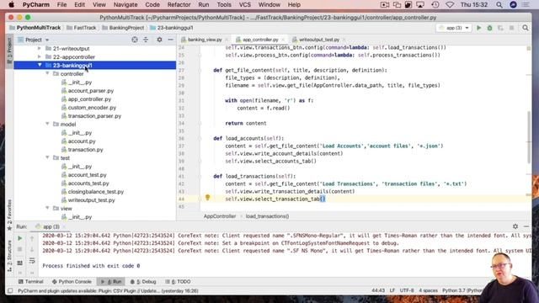Select the app_controller.py editor tab
This screenshot has height=303, width=539.
click(x=260, y=40)
